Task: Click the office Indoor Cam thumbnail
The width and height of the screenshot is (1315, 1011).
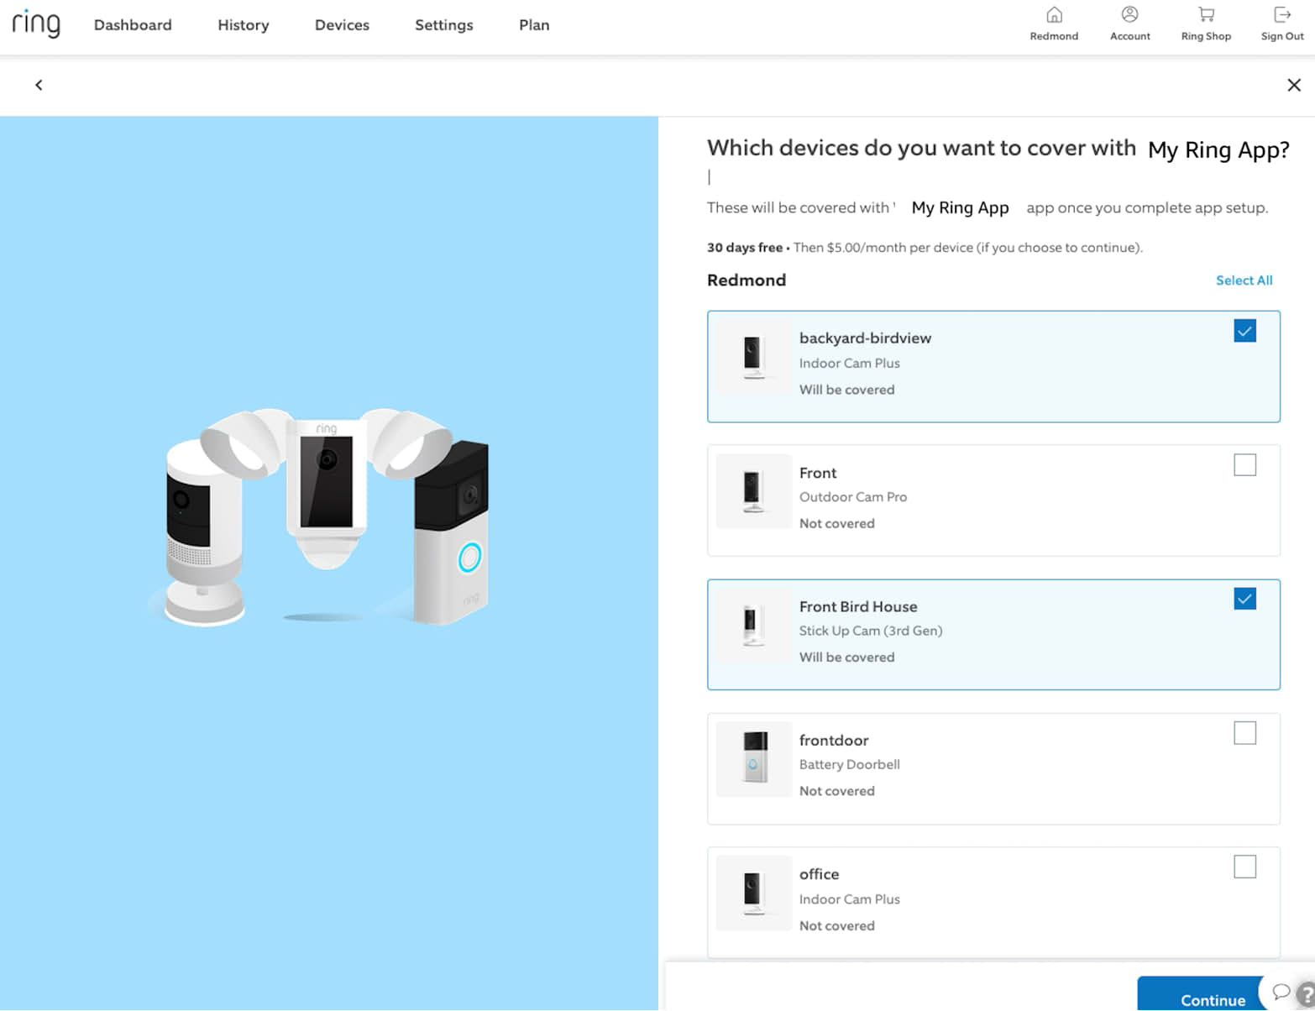Action: (x=754, y=893)
